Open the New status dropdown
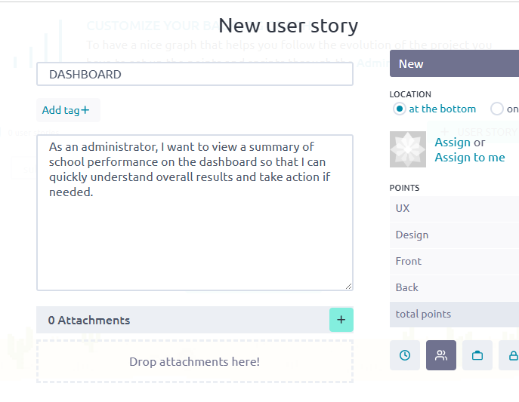The image size is (519, 402). (x=453, y=64)
